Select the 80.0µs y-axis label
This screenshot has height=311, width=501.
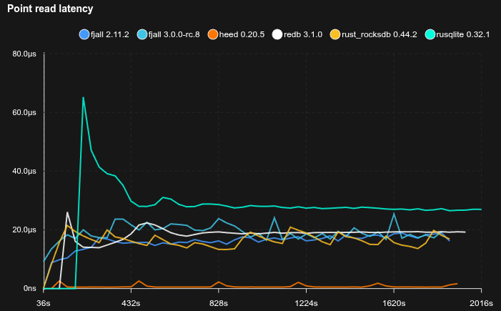point(24,54)
